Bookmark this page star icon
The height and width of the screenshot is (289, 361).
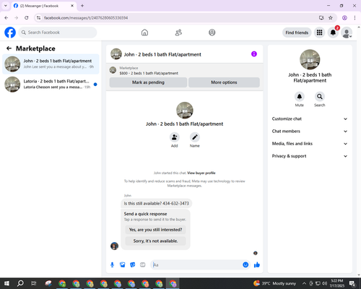tap(331, 18)
